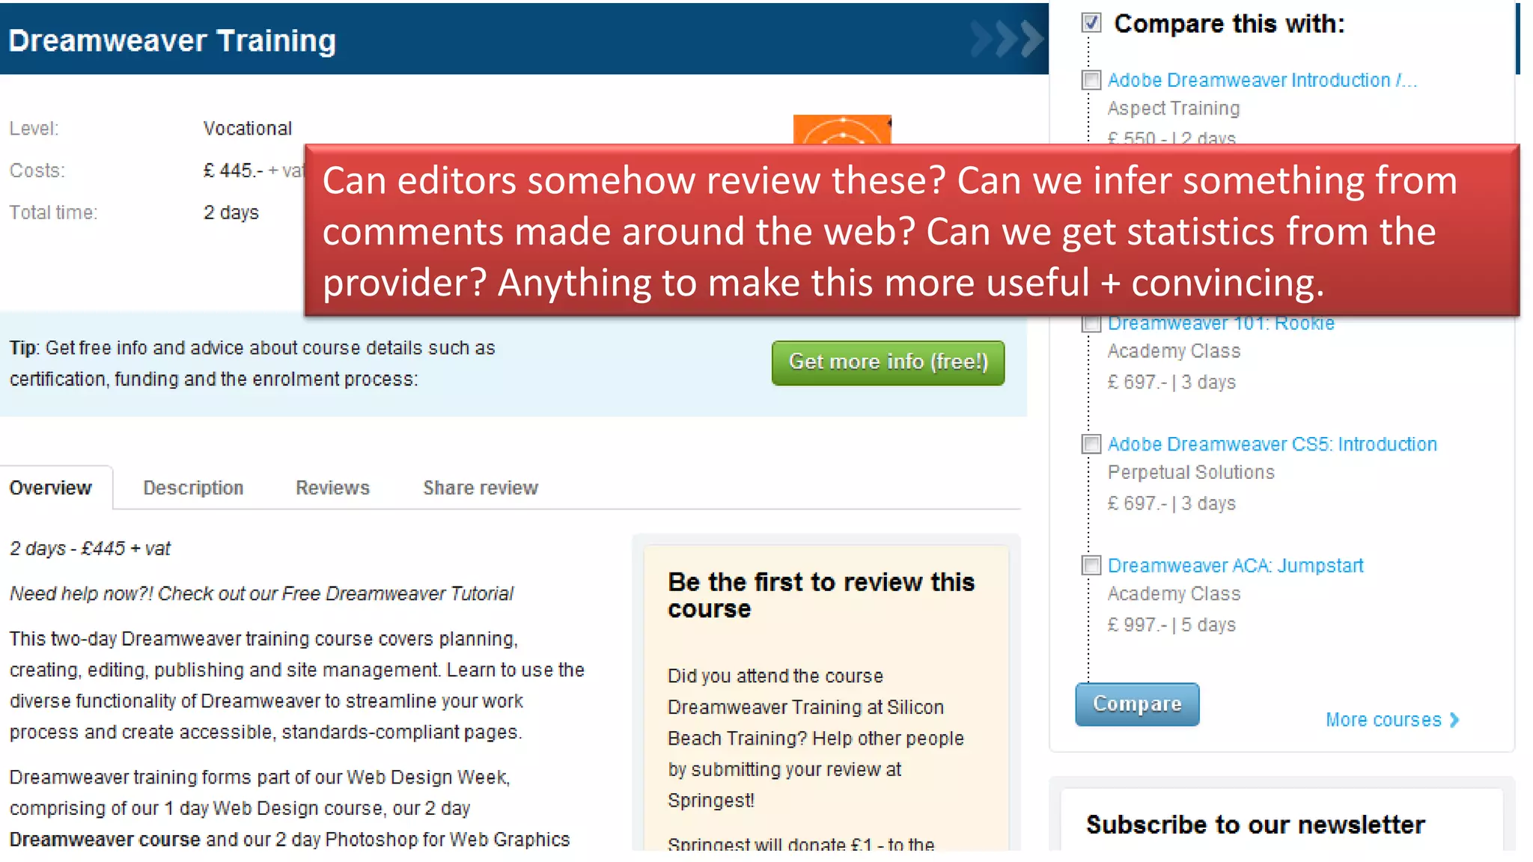Select the Overview tab
Image resolution: width=1533 pixels, height=862 pixels.
(50, 488)
